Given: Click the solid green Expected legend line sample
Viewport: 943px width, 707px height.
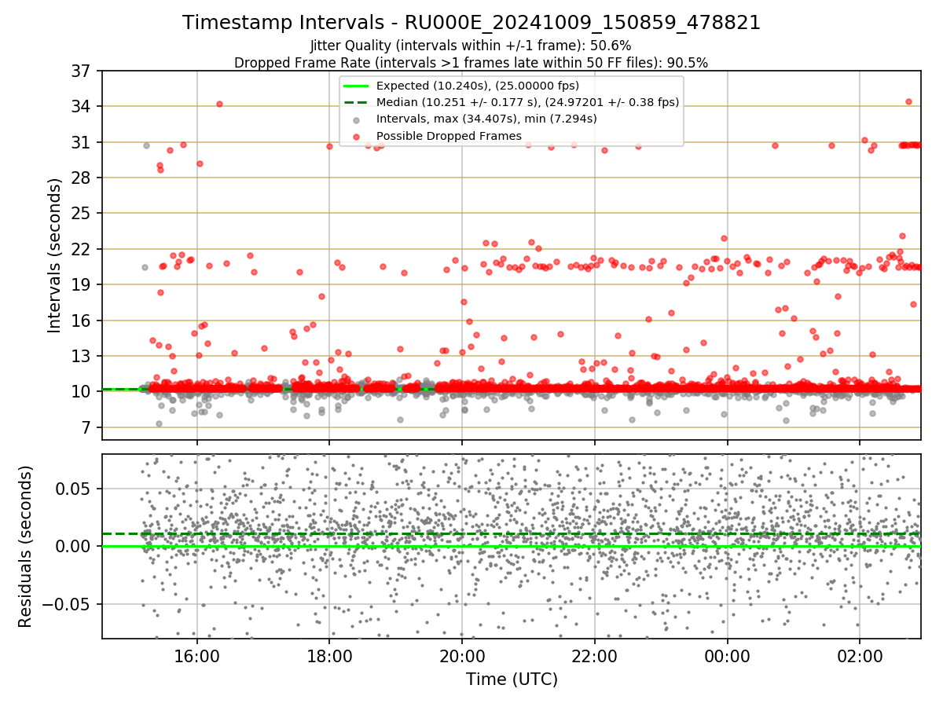Looking at the screenshot, I should pyautogui.click(x=358, y=86).
